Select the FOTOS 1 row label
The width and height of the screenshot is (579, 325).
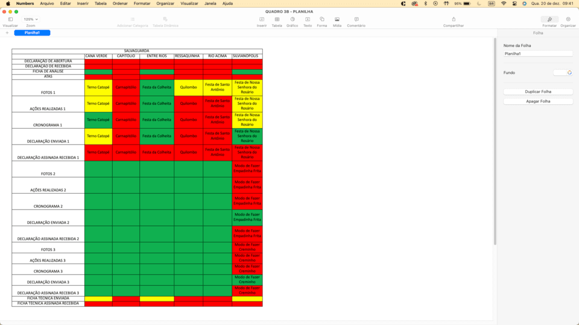coord(48,88)
